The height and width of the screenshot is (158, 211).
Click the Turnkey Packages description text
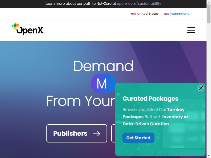point(155,117)
